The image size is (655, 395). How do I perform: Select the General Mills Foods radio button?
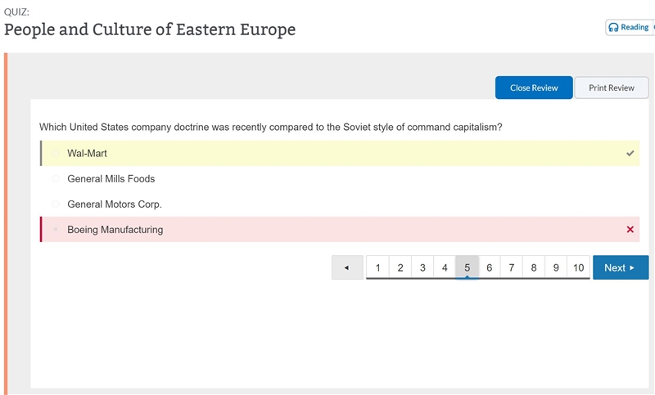point(56,179)
